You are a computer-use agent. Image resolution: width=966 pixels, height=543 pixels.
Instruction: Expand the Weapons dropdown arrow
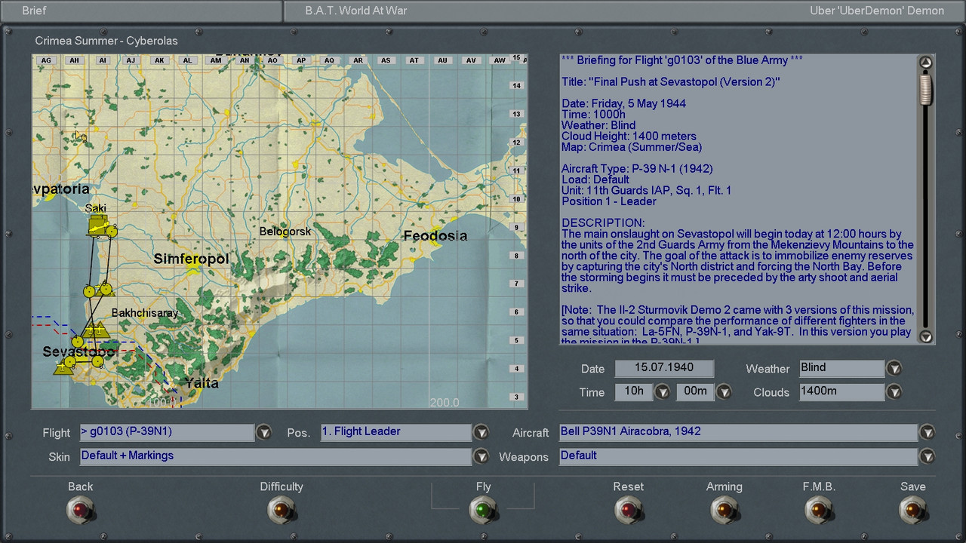pyautogui.click(x=927, y=457)
